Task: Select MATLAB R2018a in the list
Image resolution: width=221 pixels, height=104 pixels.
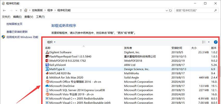Action: pyautogui.click(x=60, y=73)
